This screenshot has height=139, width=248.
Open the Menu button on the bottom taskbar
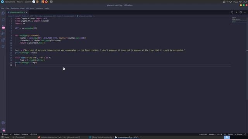5,137
